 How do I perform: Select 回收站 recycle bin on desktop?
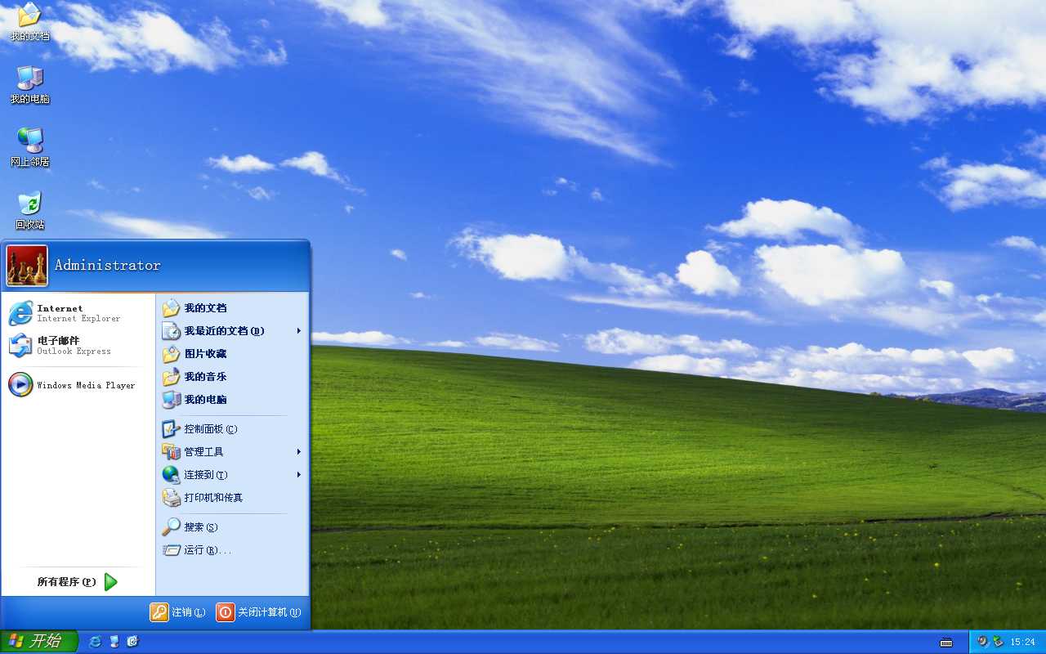[29, 210]
